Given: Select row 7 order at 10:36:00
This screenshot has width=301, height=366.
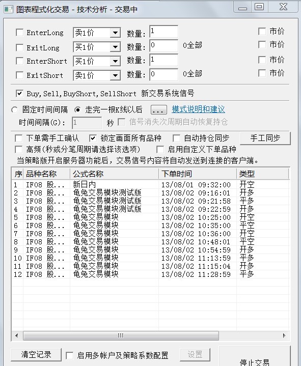Looking at the screenshot, I should (150, 234).
